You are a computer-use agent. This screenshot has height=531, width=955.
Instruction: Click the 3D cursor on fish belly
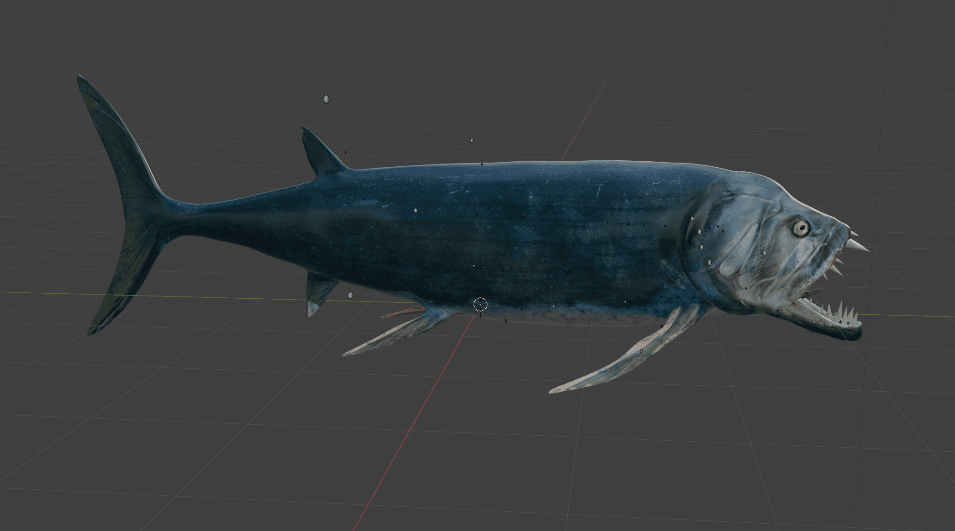480,304
